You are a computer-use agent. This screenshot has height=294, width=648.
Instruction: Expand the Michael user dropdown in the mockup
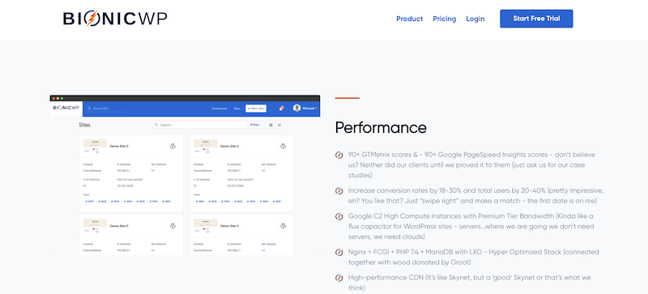coord(305,109)
